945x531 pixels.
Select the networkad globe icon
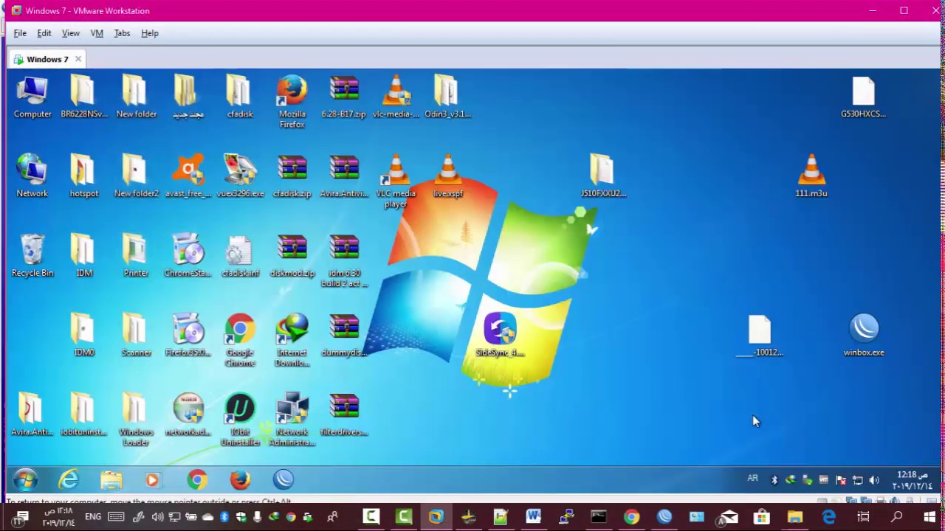pos(188,414)
